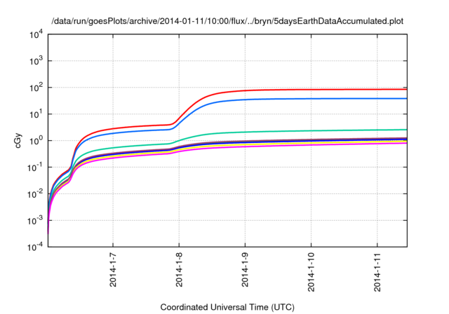Screen dimensions: 449x314
Task: Click the 10^0 y-axis tick label
Action: 36,141
